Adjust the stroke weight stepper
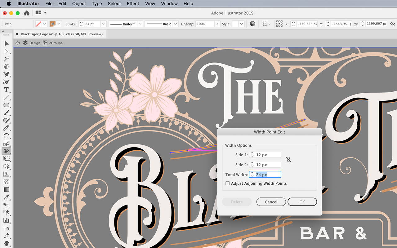This screenshot has width=397, height=248. (81, 24)
